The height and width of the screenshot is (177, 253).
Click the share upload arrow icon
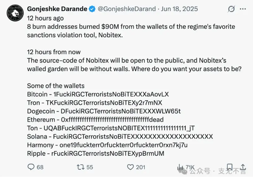pos(243,167)
